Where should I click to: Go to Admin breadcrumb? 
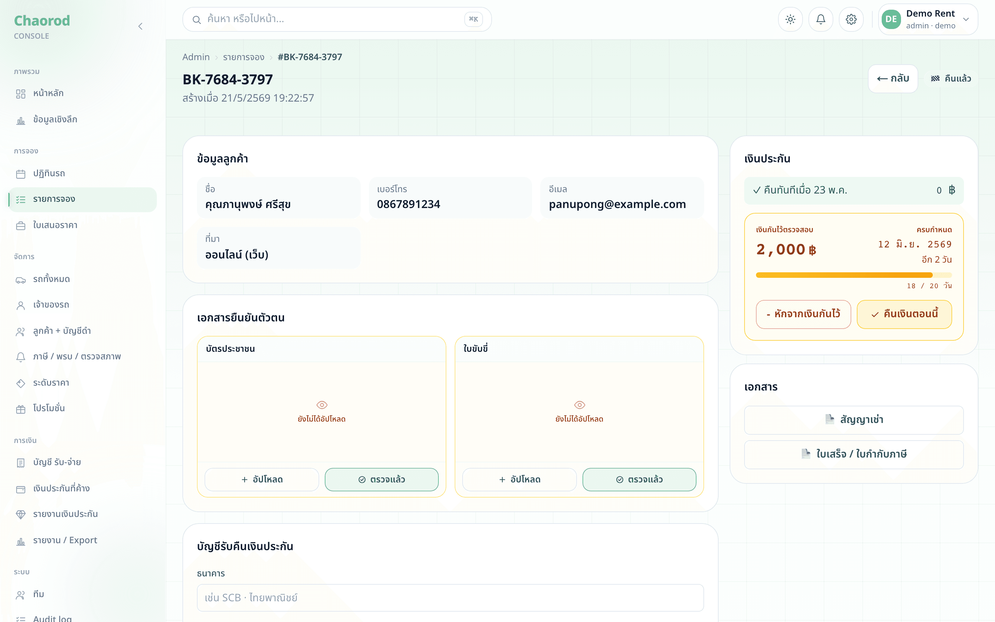196,57
